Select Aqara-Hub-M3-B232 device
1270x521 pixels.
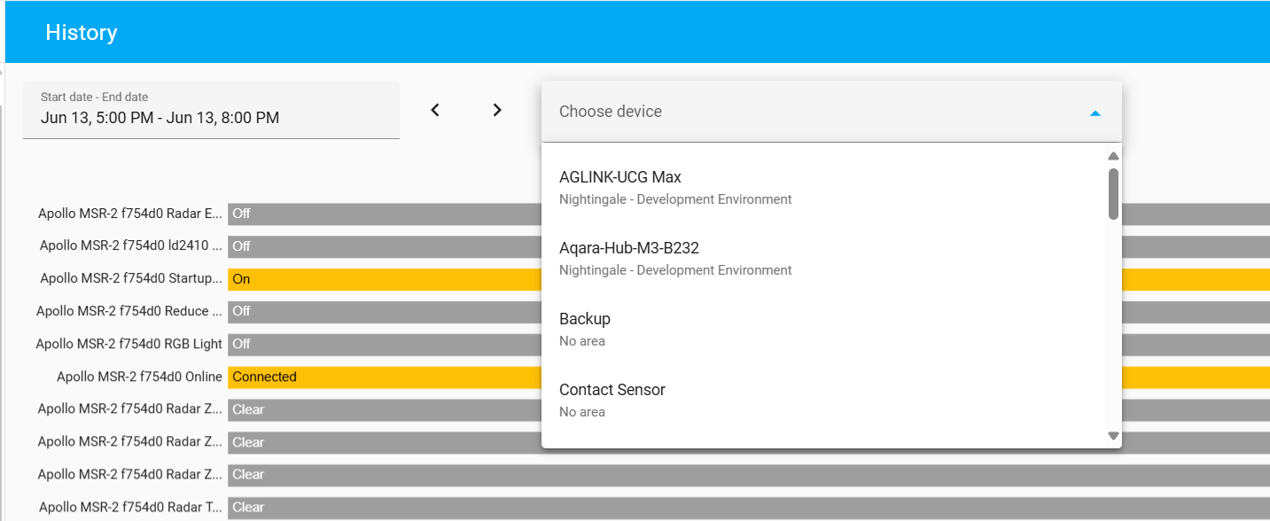[824, 258]
